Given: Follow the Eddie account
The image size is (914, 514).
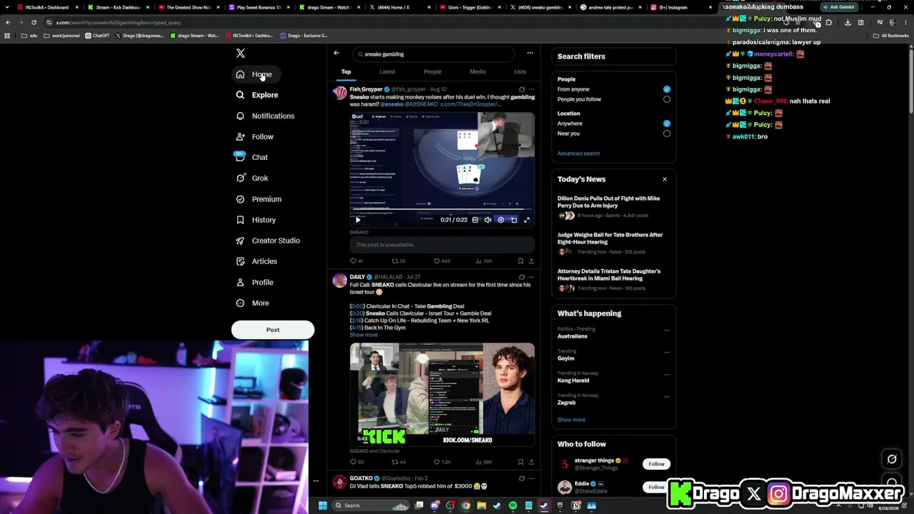Looking at the screenshot, I should pyautogui.click(x=656, y=487).
